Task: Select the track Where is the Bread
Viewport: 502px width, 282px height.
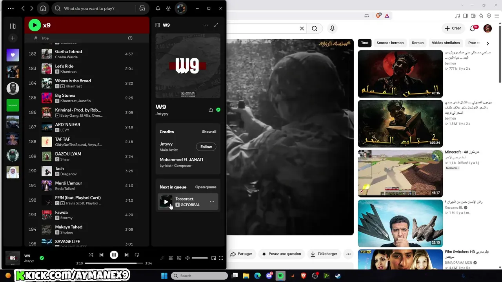Action: pos(73,81)
